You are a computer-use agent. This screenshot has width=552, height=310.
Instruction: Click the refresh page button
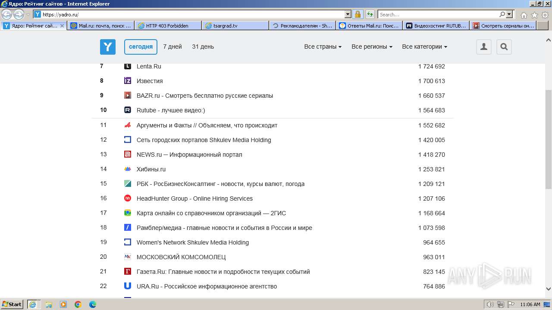click(370, 15)
